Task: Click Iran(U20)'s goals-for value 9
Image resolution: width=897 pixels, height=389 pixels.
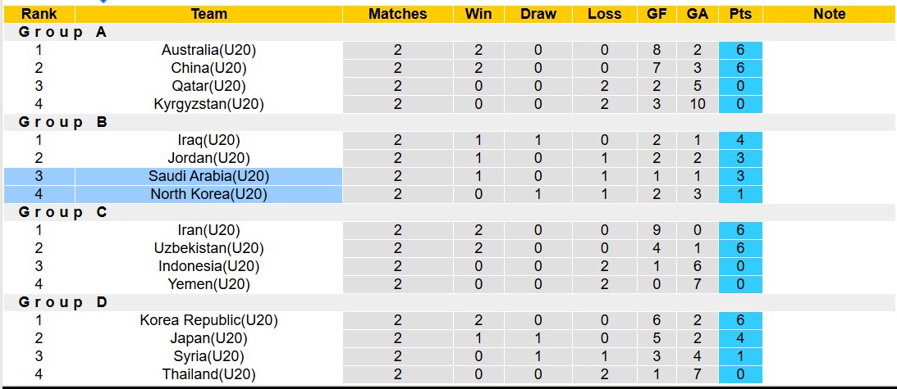Action: [657, 230]
